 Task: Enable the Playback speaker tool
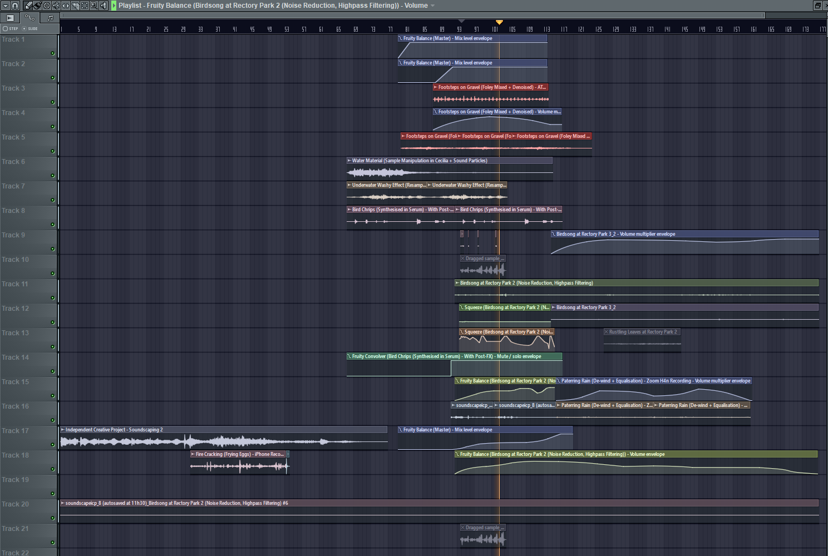pyautogui.click(x=103, y=6)
